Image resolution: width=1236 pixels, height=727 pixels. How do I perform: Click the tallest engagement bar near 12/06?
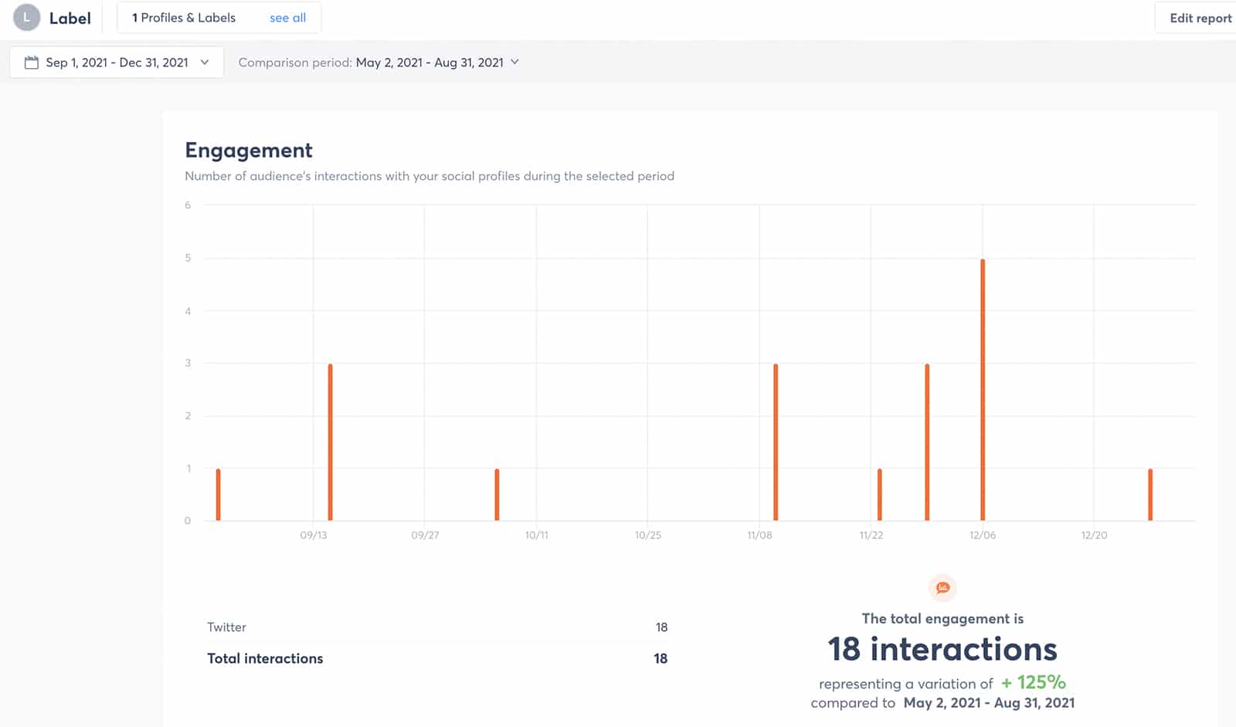point(983,386)
